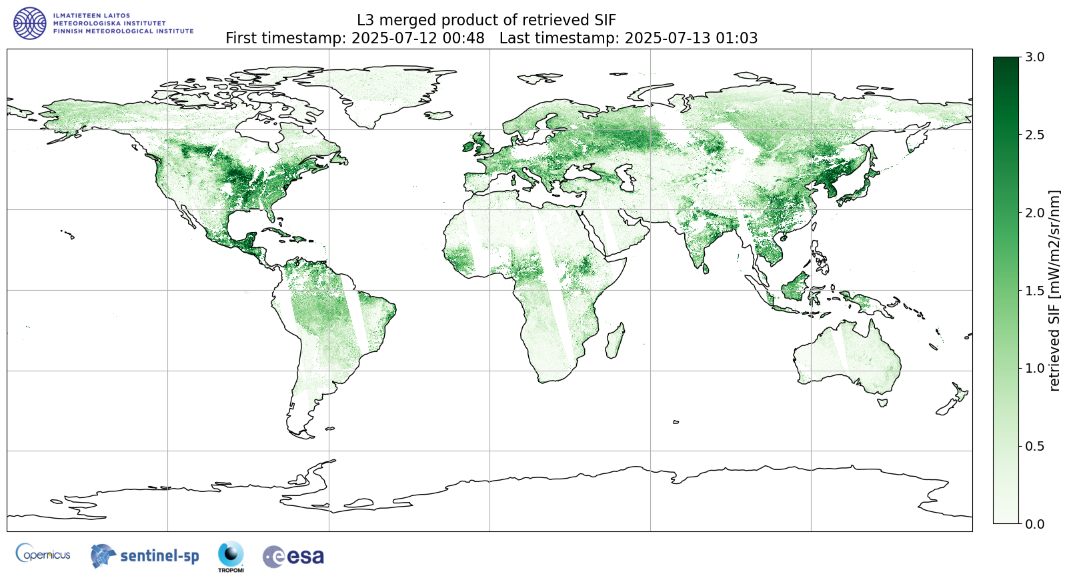
Task: Click the Copernicus logo
Action: [43, 553]
